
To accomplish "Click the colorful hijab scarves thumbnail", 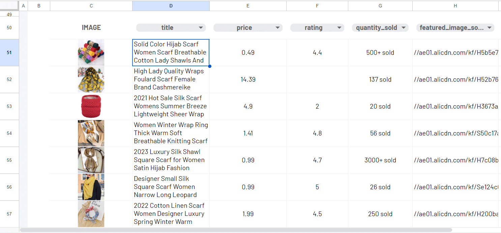I will (91, 52).
